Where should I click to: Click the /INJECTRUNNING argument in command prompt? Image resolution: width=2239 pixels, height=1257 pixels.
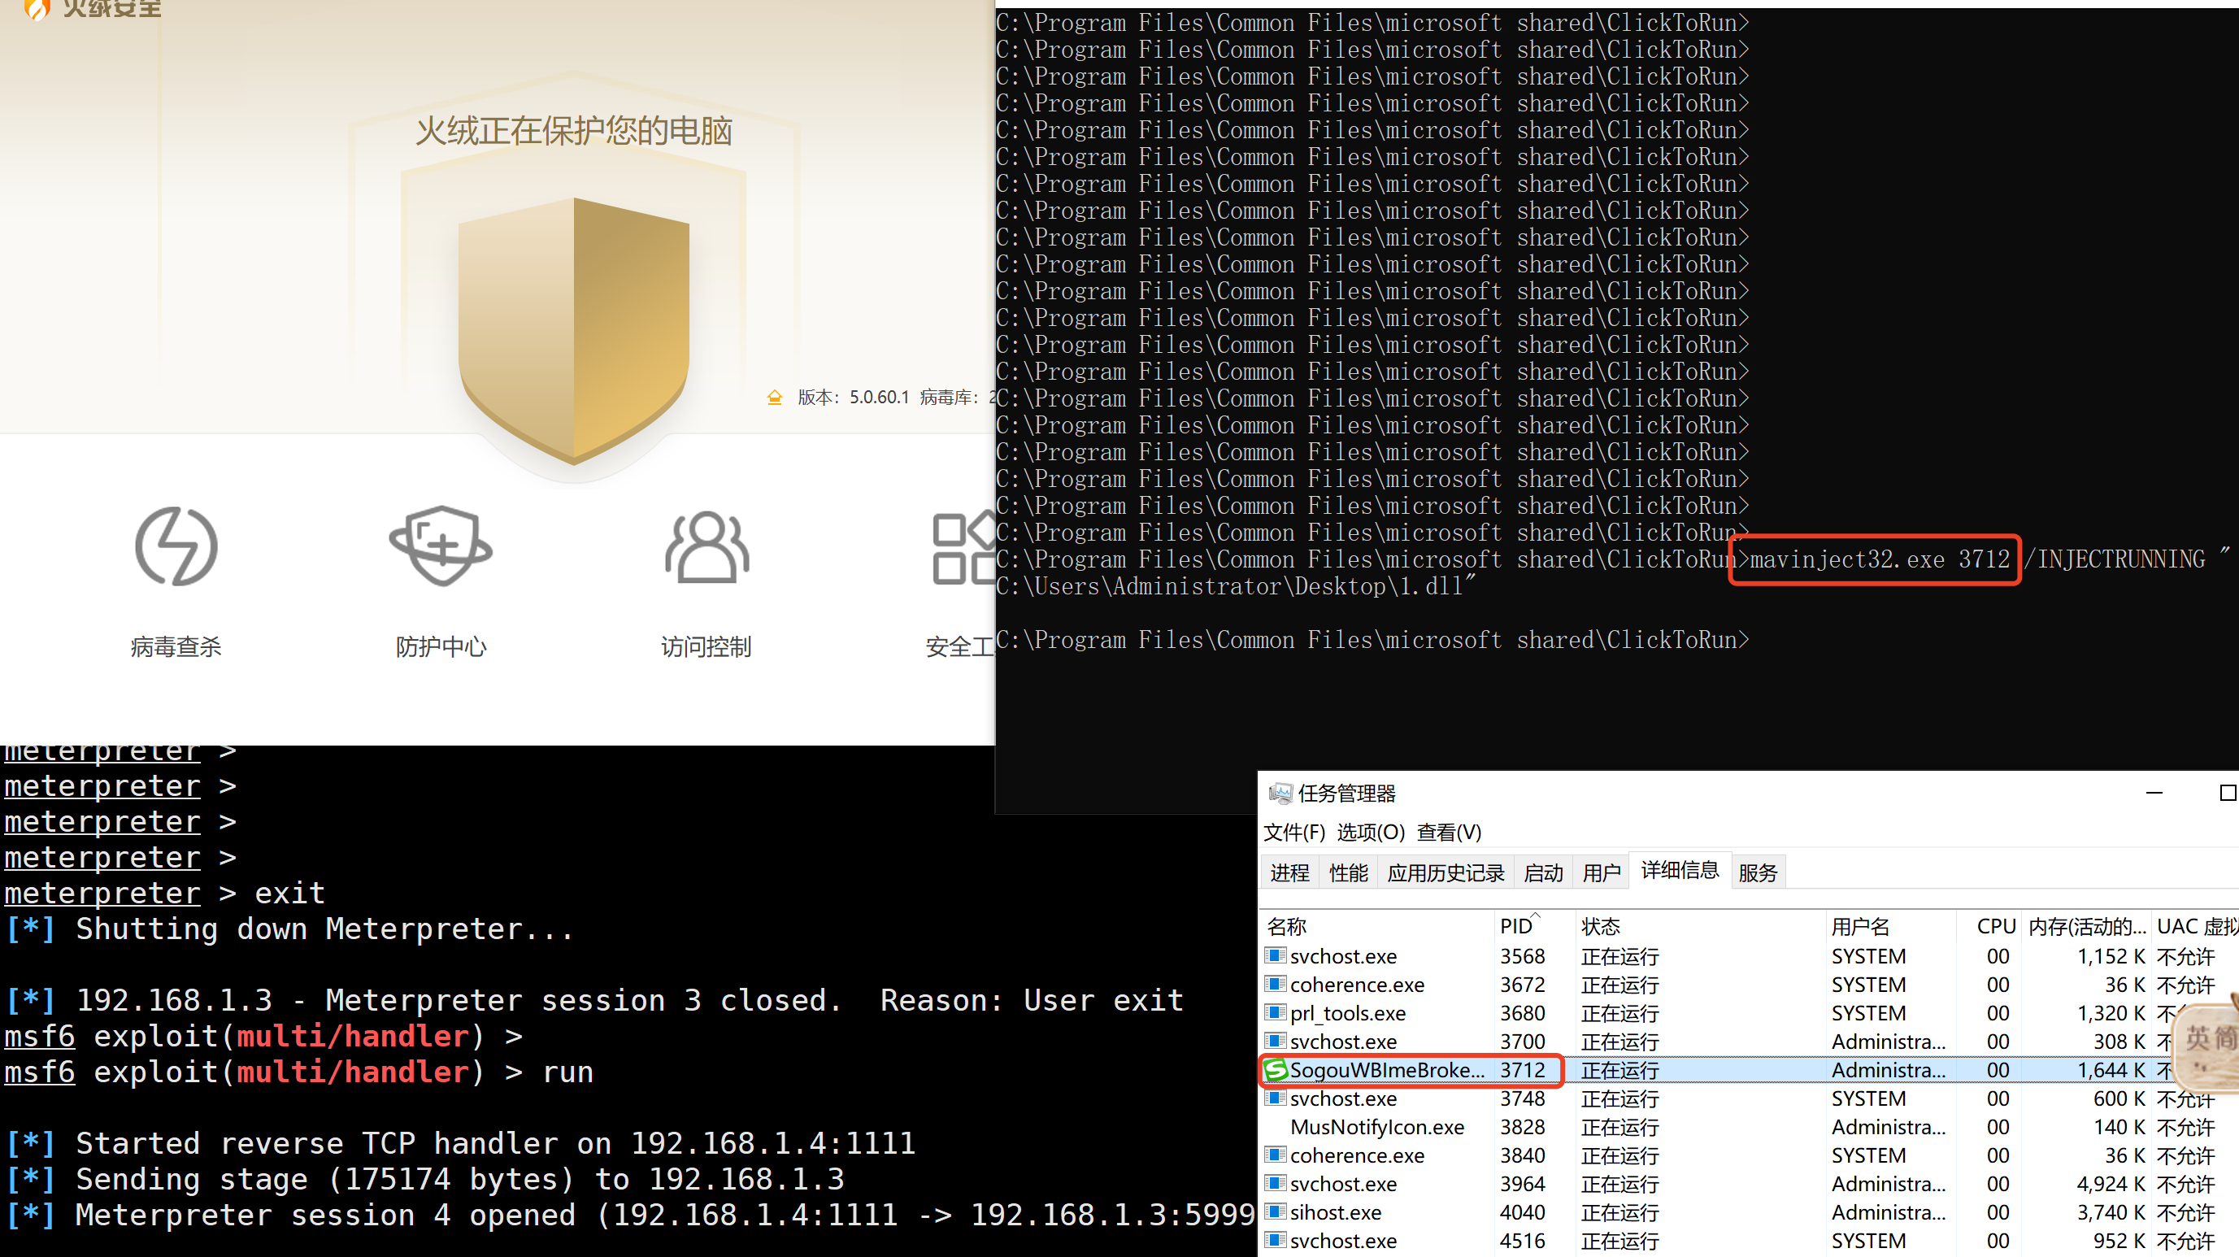click(2114, 559)
